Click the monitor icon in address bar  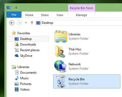[x=38, y=23]
